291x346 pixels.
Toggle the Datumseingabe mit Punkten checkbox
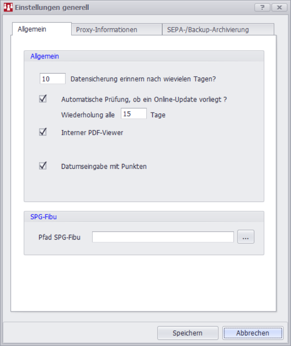click(43, 166)
